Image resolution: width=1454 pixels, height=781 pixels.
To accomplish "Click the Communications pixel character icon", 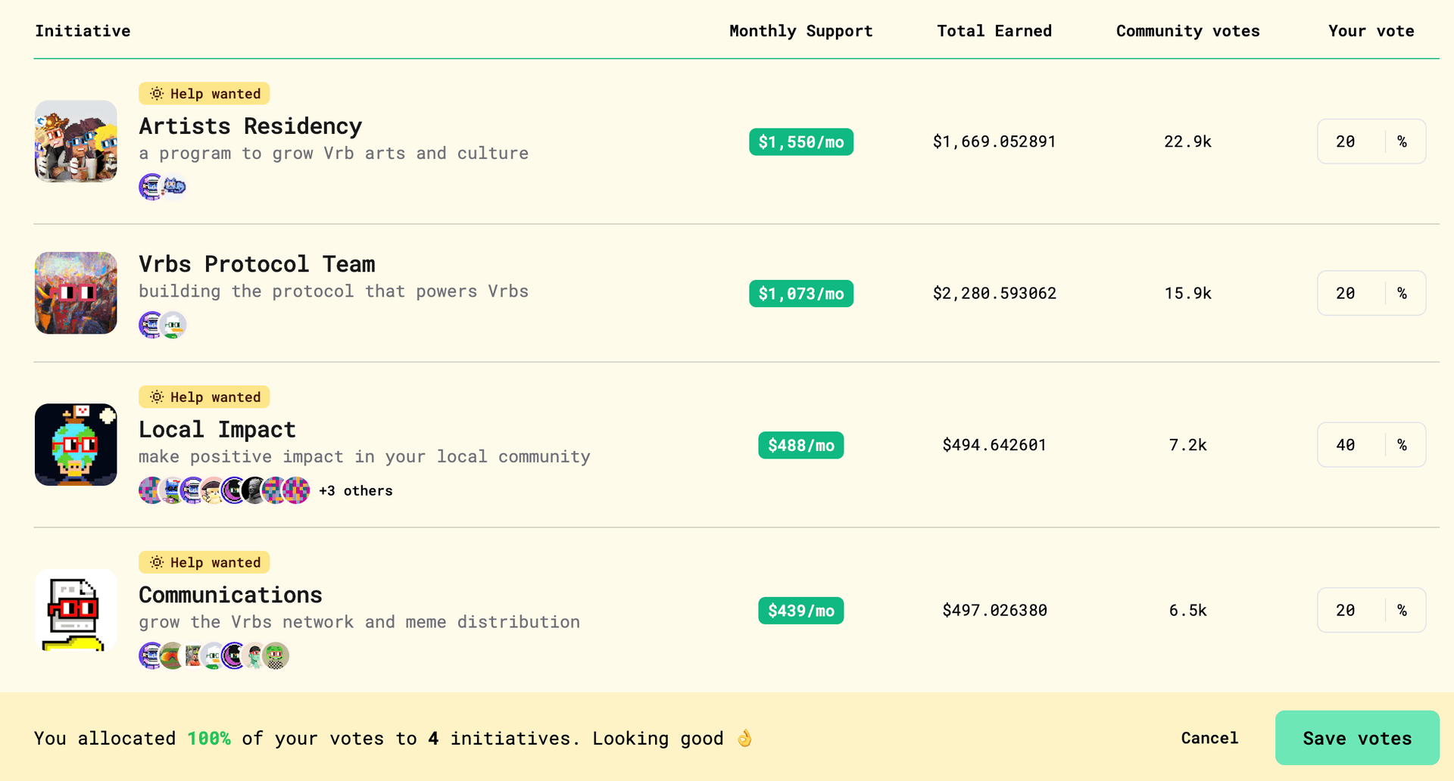I will [76, 610].
